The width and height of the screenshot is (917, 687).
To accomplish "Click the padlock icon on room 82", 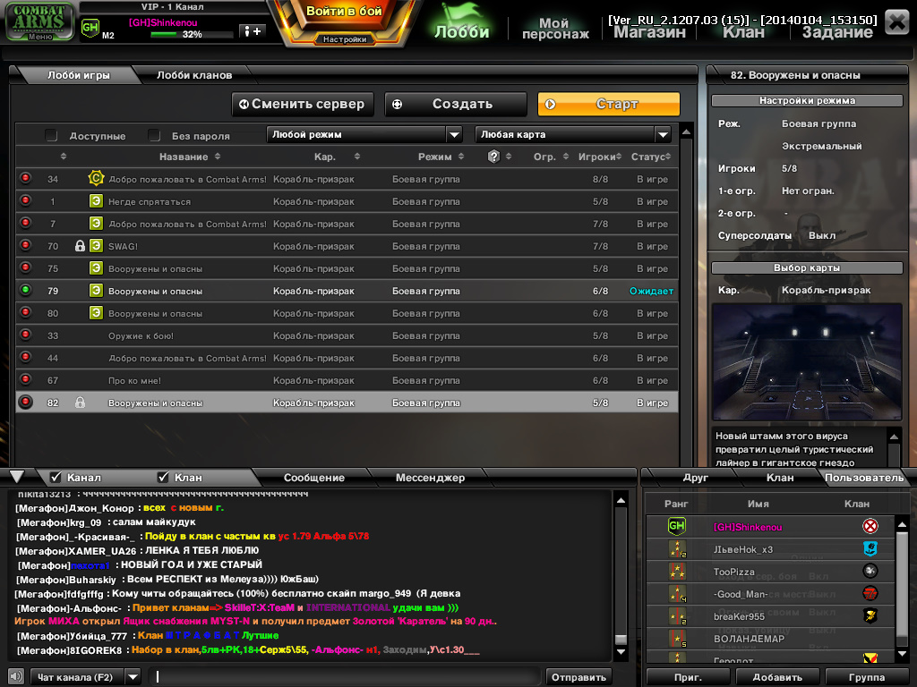I will 80,403.
